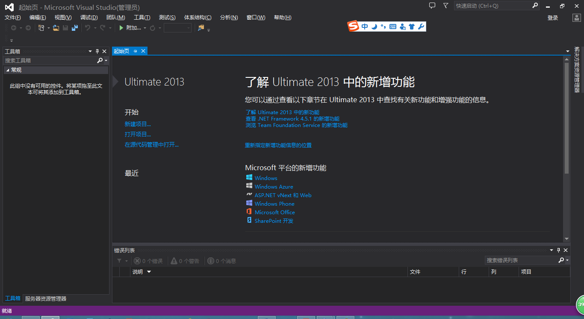Click the 在源代码管理中打开... link
Viewport: 584px width, 319px height.
pyautogui.click(x=152, y=145)
